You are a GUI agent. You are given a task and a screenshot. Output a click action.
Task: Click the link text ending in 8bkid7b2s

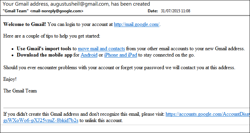click(x=41, y=120)
